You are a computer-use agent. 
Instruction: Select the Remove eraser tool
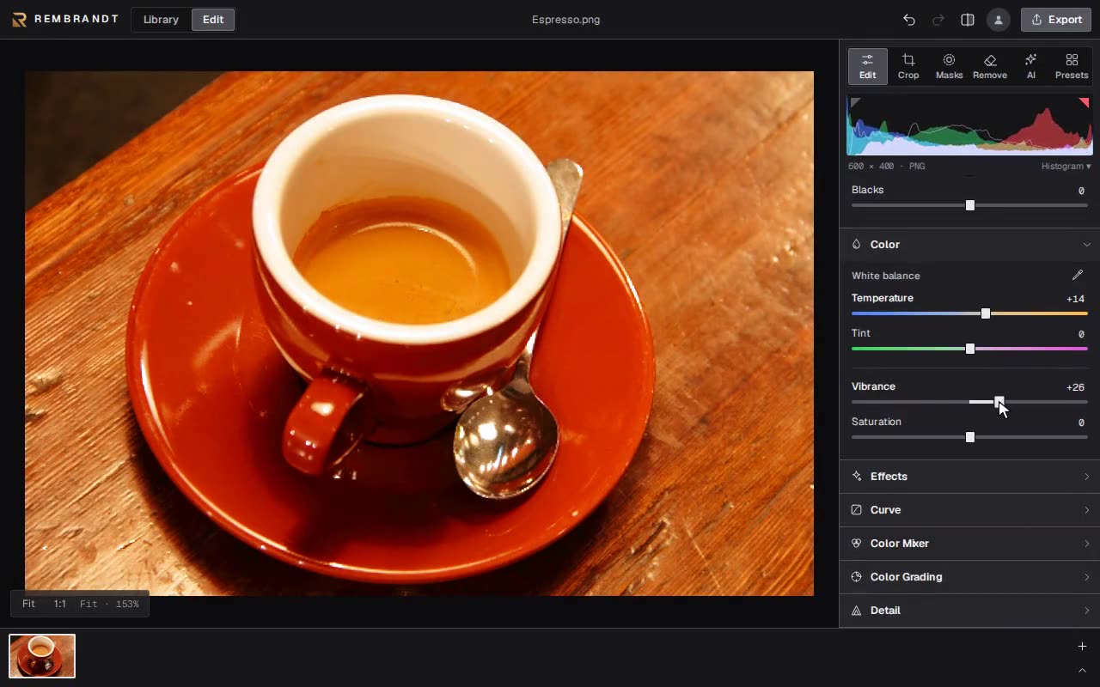(990, 66)
